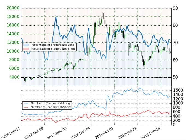The width and height of the screenshot is (186, 140).
Task: Click the 18000 price axis label
Action: coord(13,17)
